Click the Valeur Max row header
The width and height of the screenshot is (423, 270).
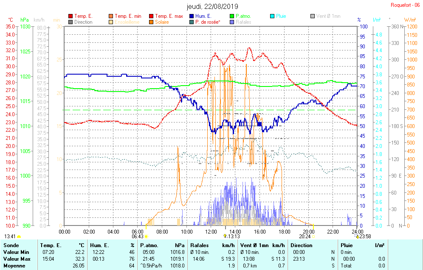[17, 259]
